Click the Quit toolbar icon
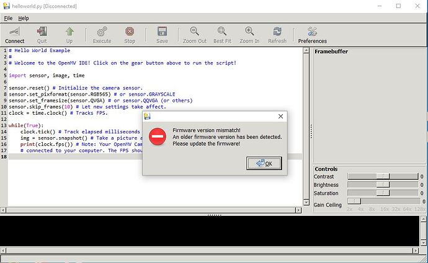Screen dimensions: 428x263 [x=42, y=32]
